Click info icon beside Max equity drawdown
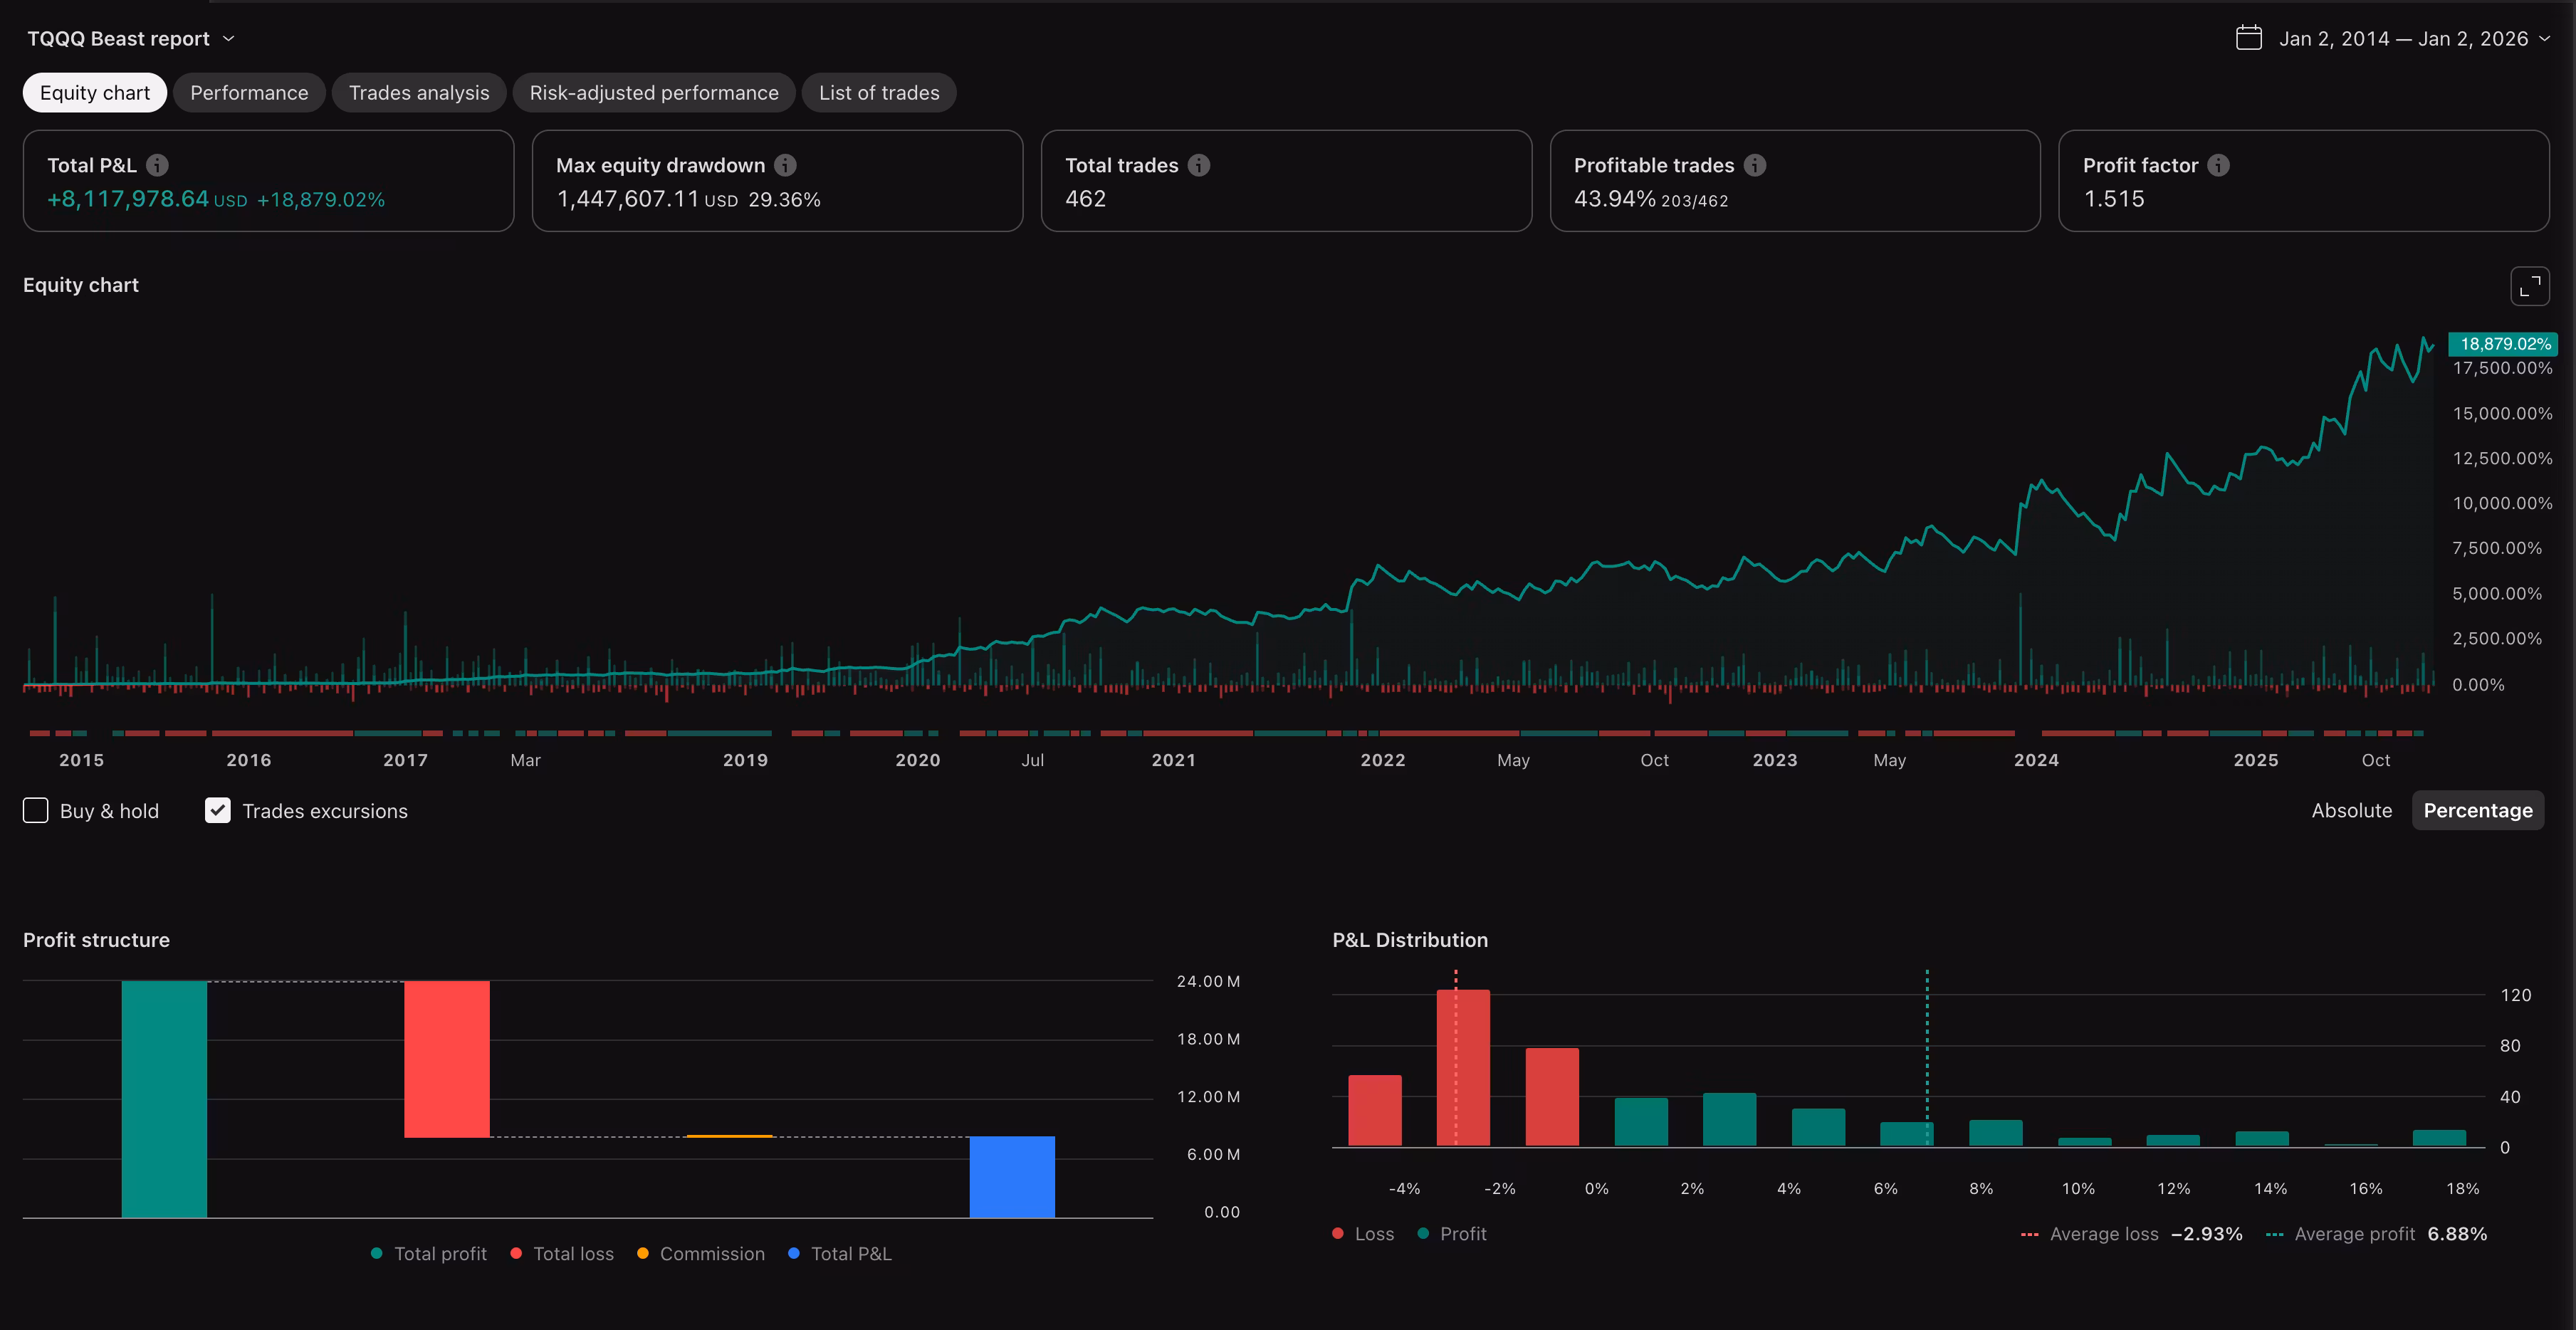Viewport: 2576px width, 1330px height. tap(785, 165)
